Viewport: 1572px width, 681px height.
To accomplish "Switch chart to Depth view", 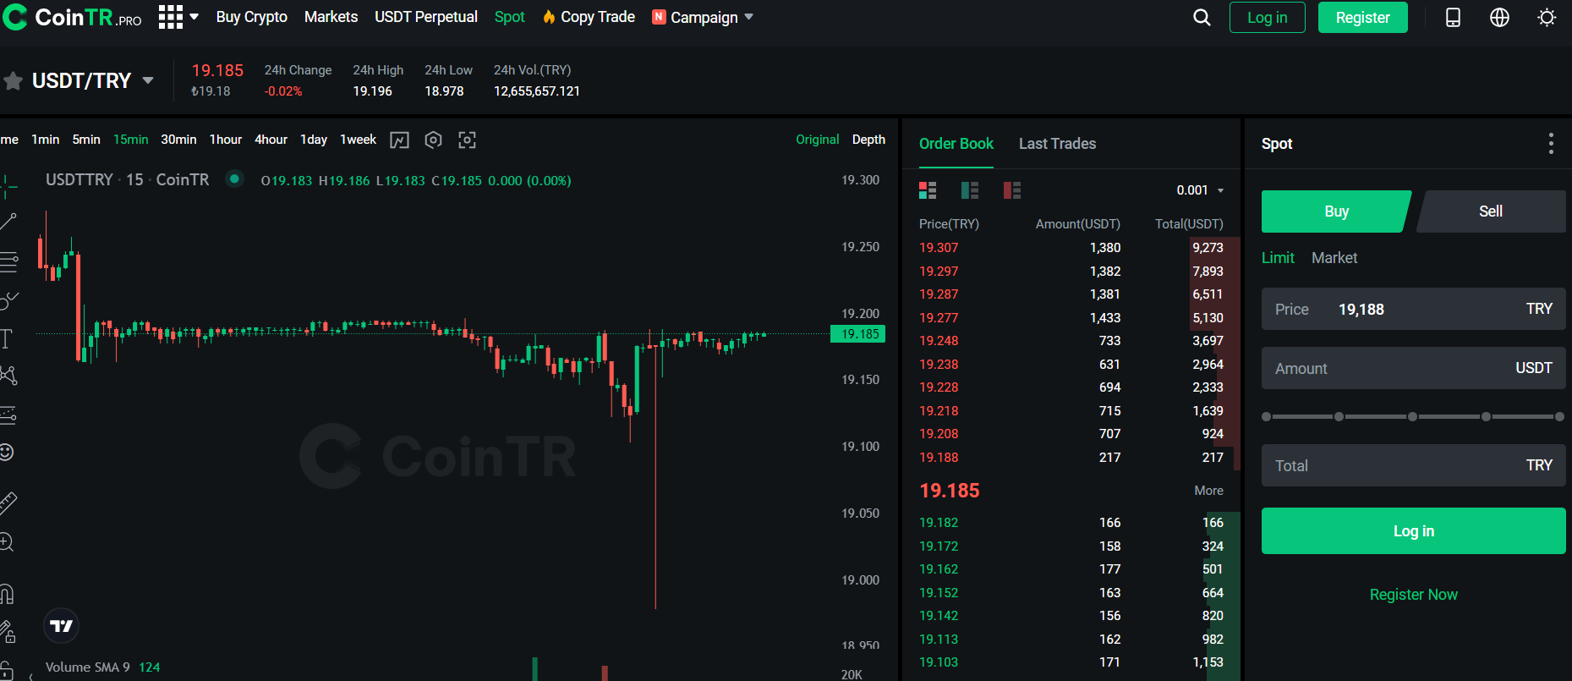I will [x=868, y=140].
